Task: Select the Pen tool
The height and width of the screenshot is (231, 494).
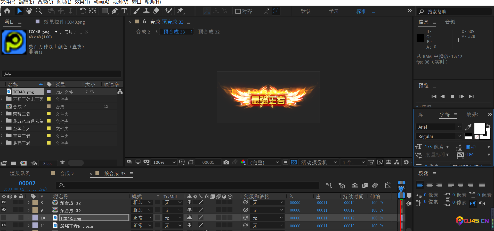Action: pos(115,11)
